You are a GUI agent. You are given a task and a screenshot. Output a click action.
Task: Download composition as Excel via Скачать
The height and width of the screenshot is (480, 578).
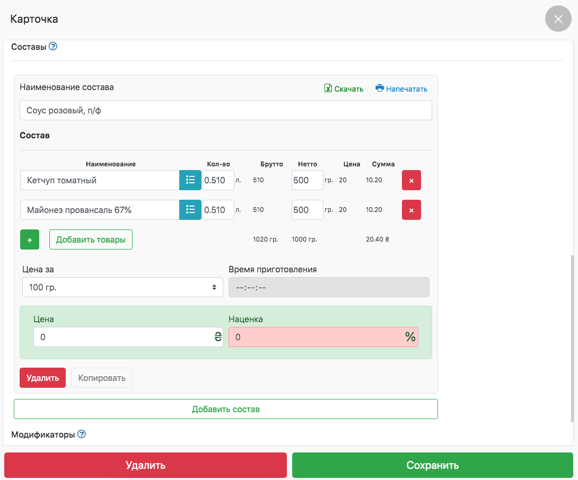coord(344,89)
